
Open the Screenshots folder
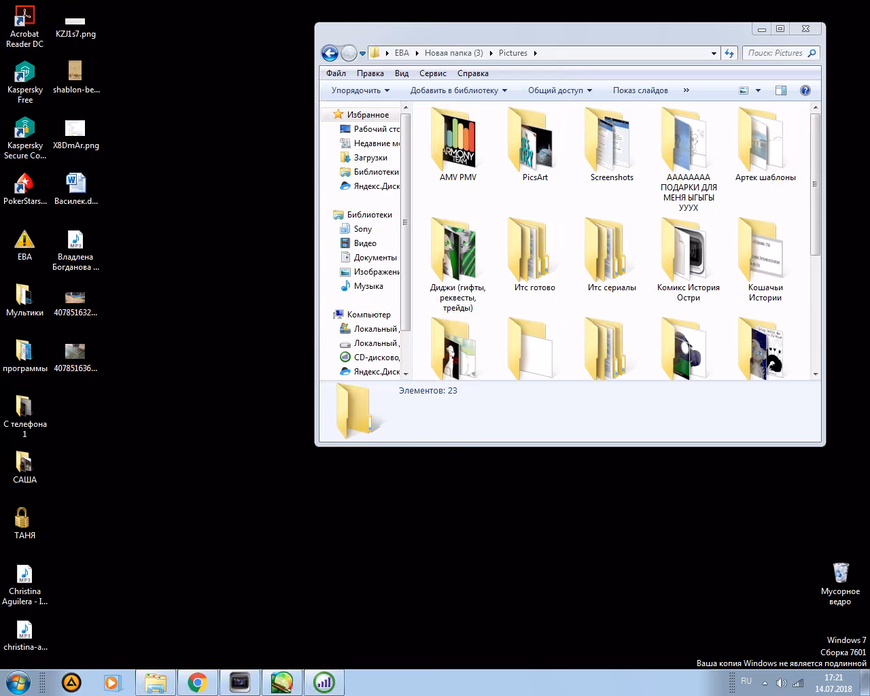click(x=612, y=144)
